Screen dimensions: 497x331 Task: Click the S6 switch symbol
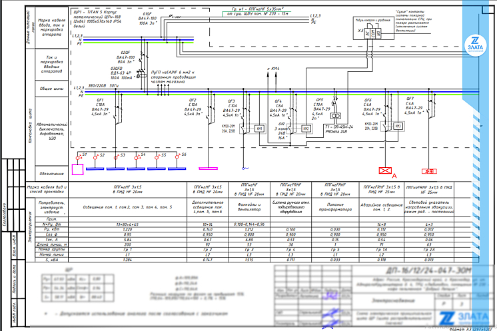click(181, 155)
